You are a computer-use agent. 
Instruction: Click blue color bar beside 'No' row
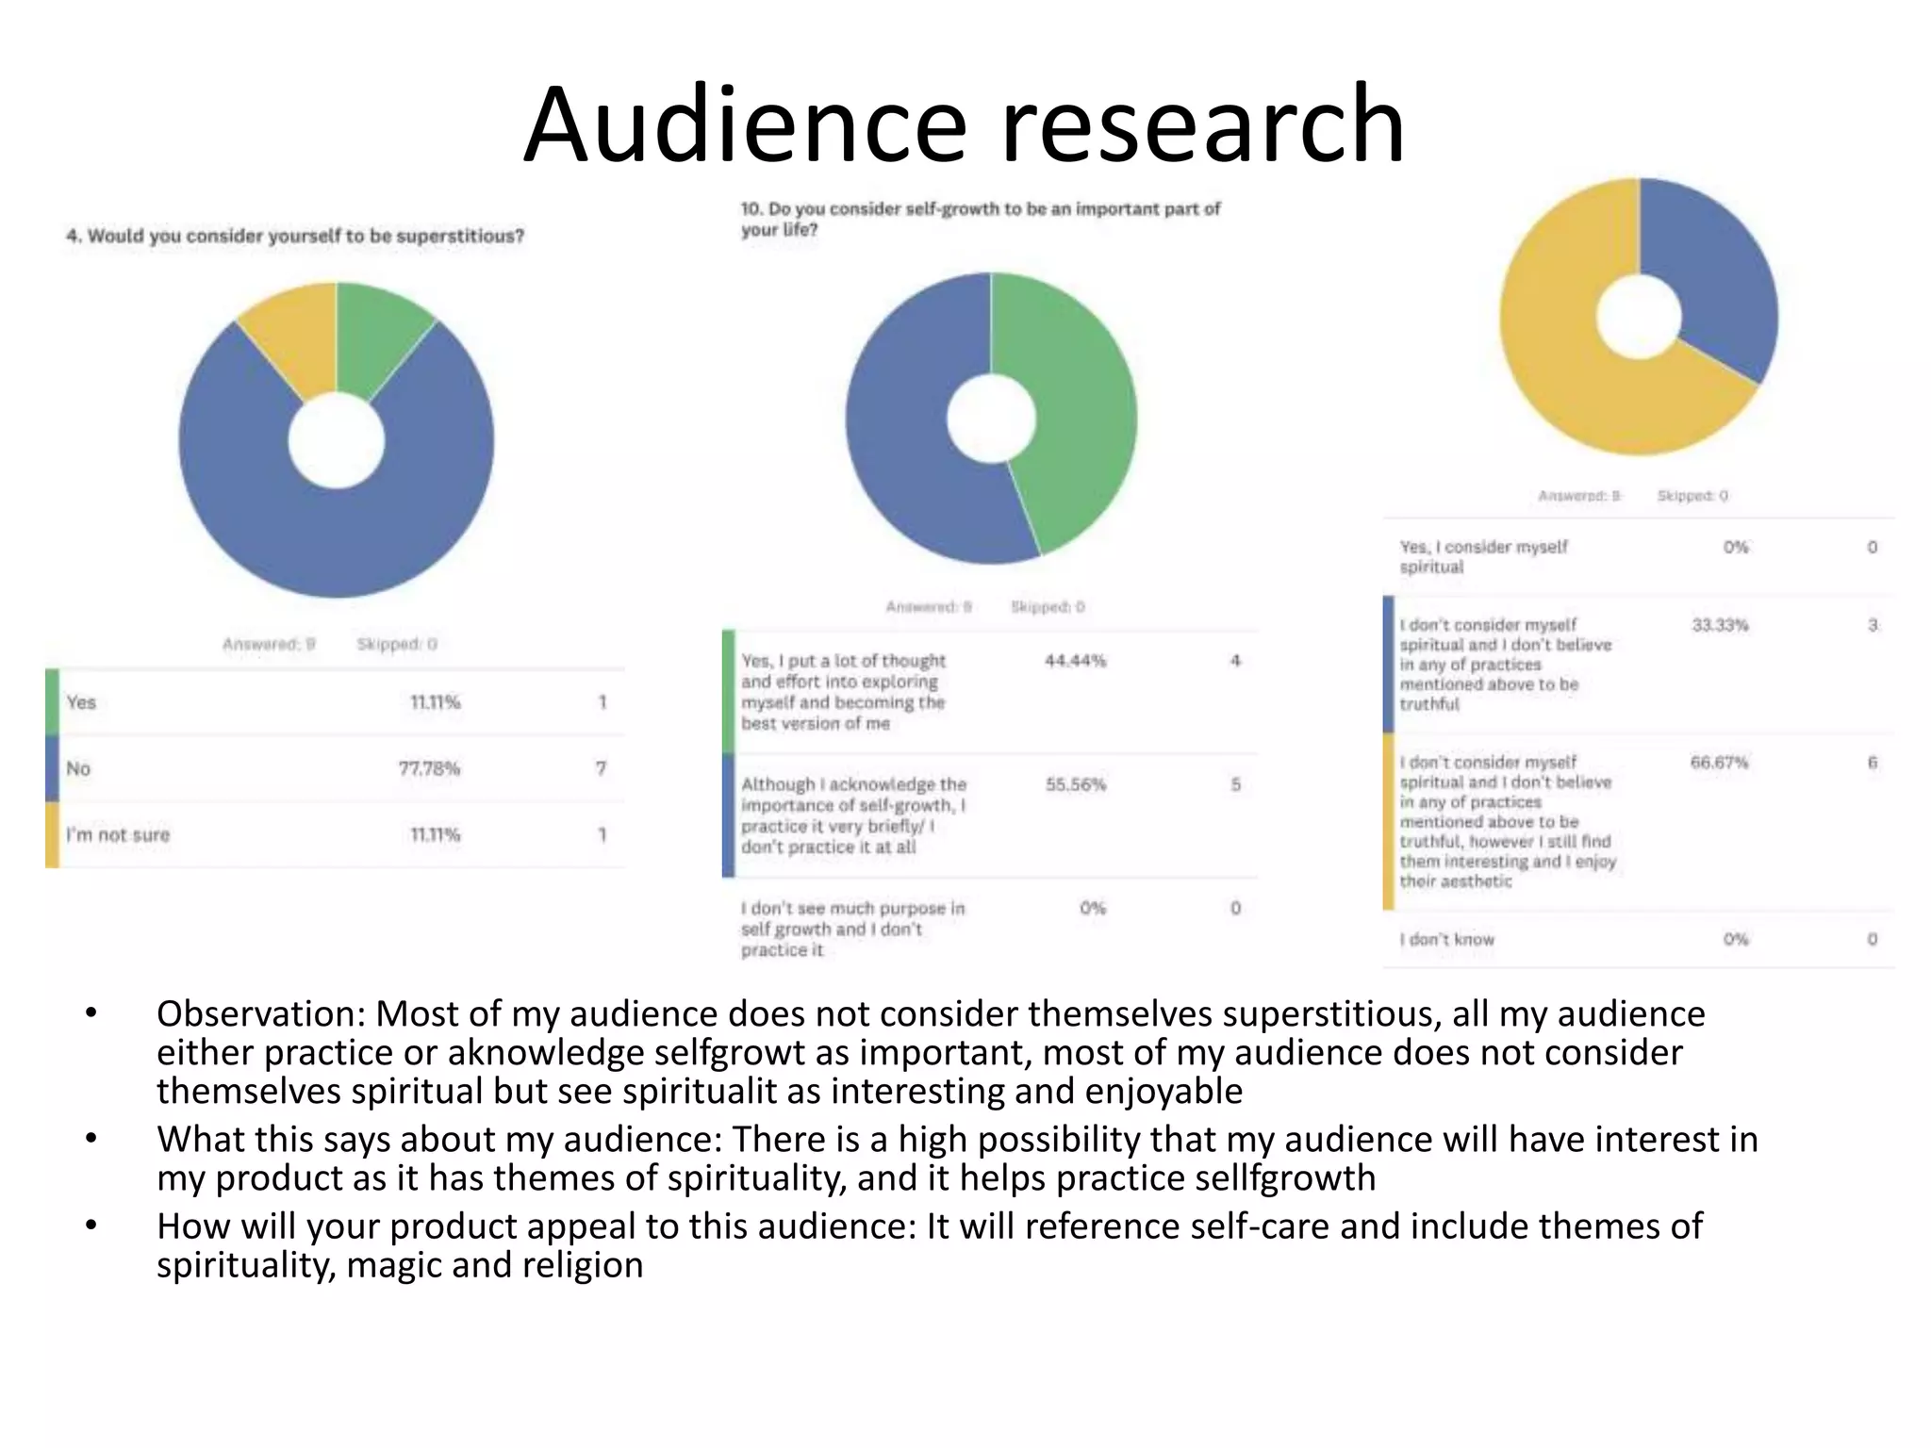pyautogui.click(x=53, y=769)
